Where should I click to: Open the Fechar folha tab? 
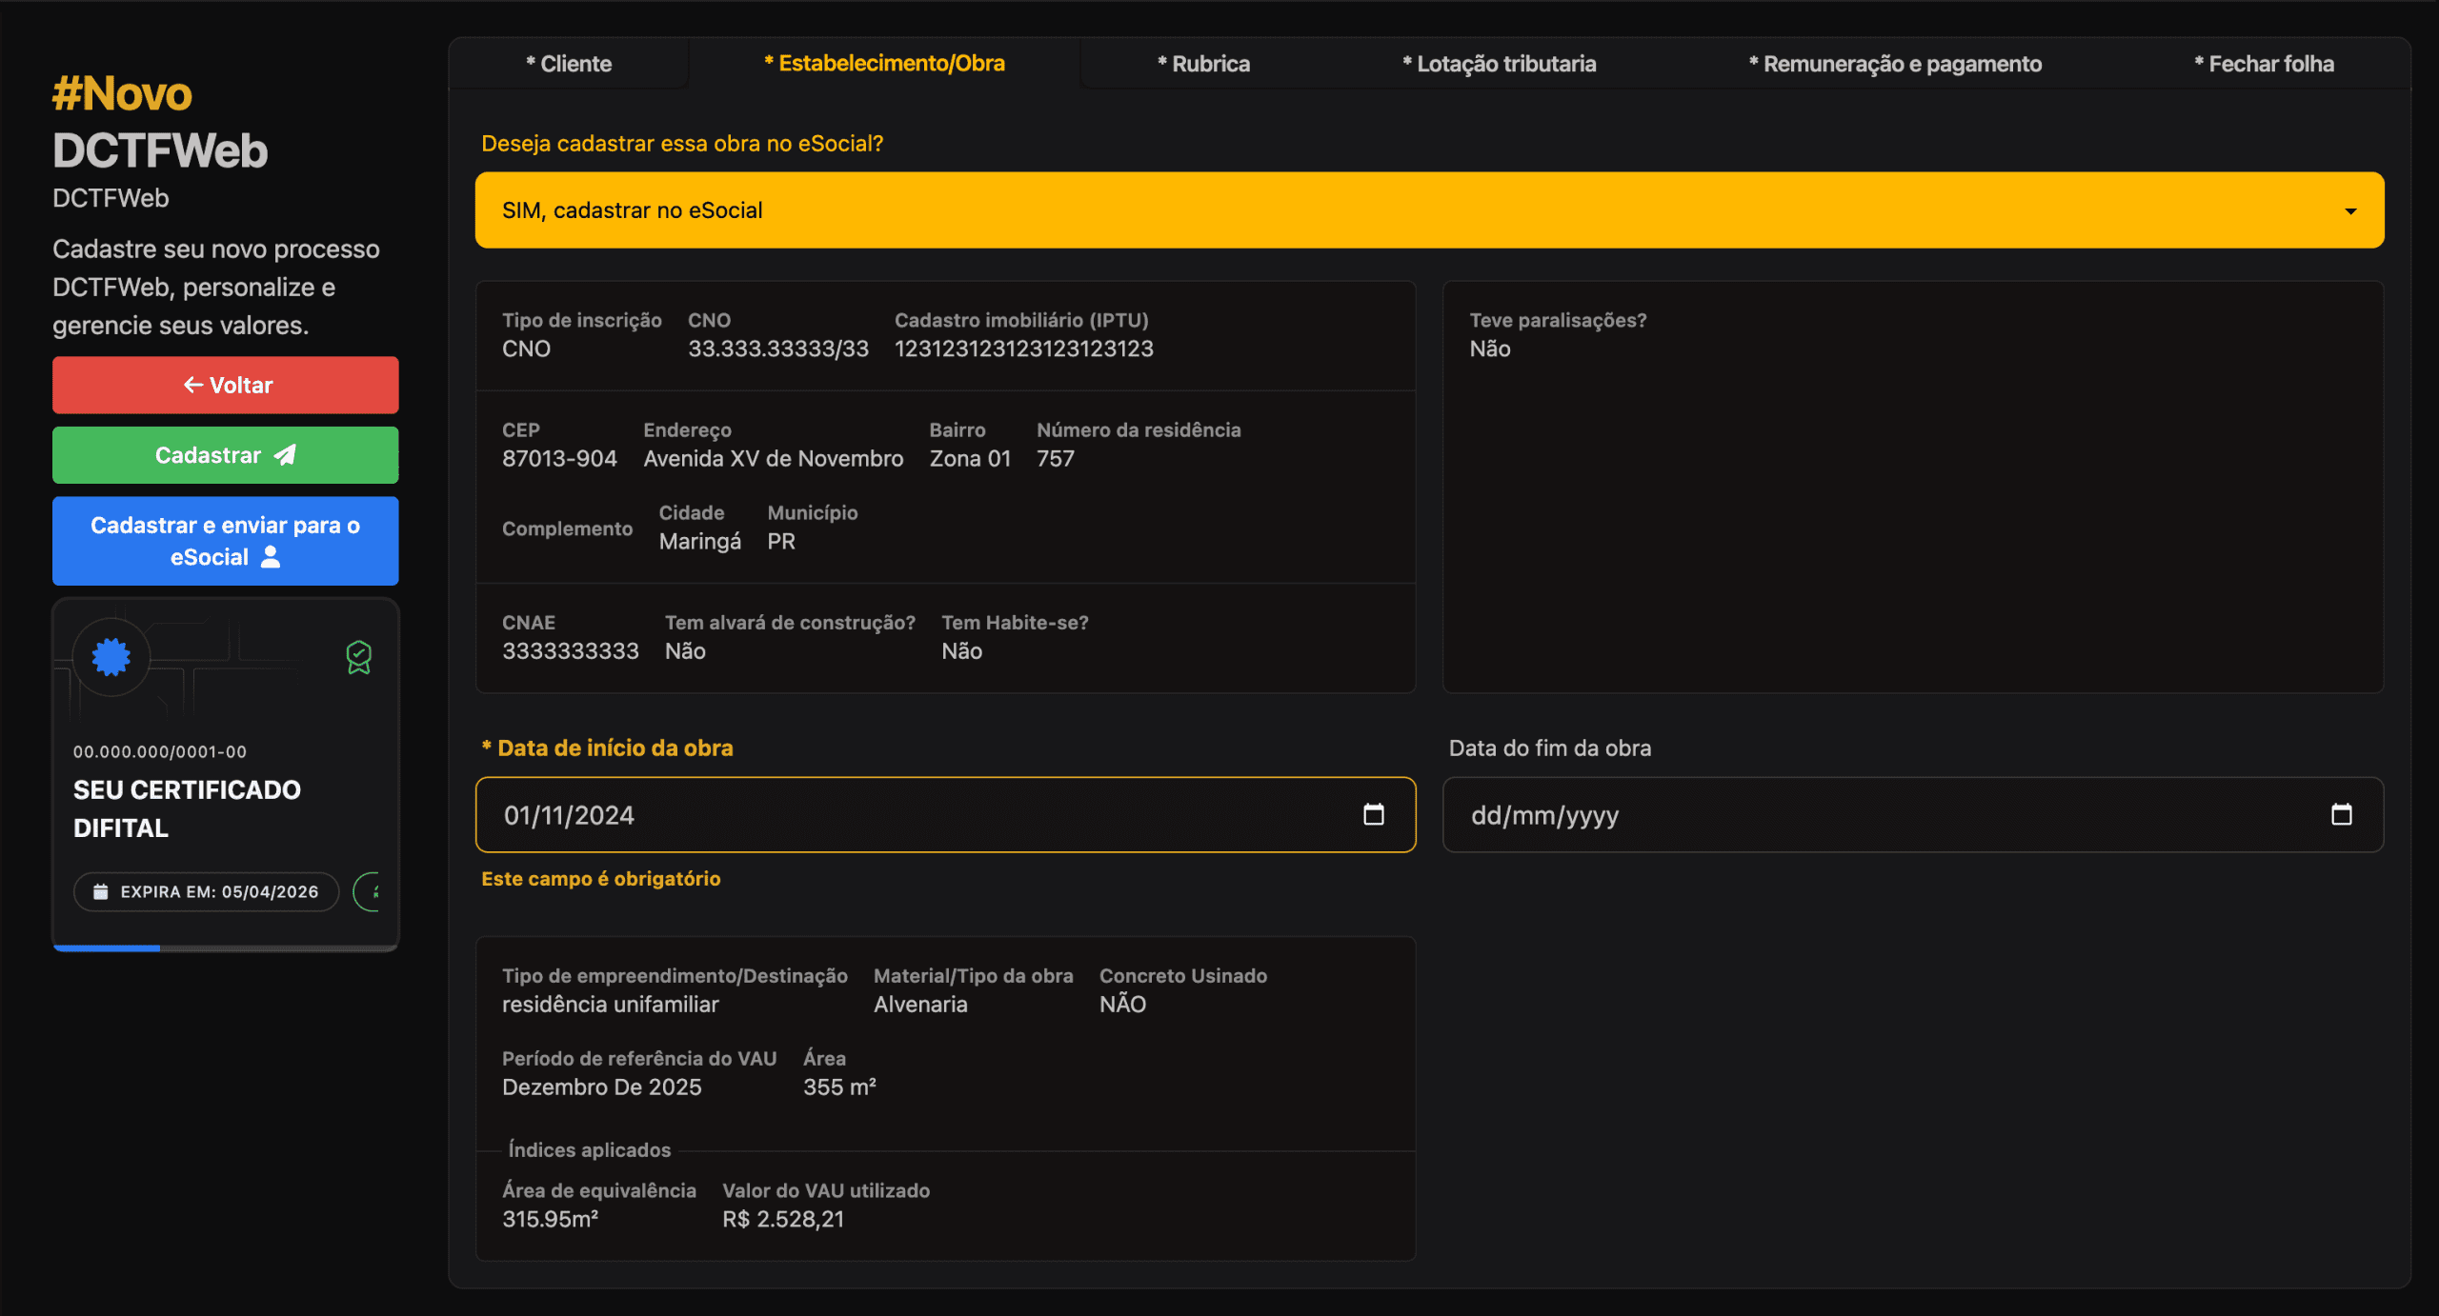coord(2264,64)
